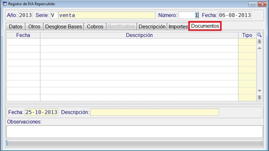Click the Número input field
This screenshot has height=151, width=269.
click(189, 15)
